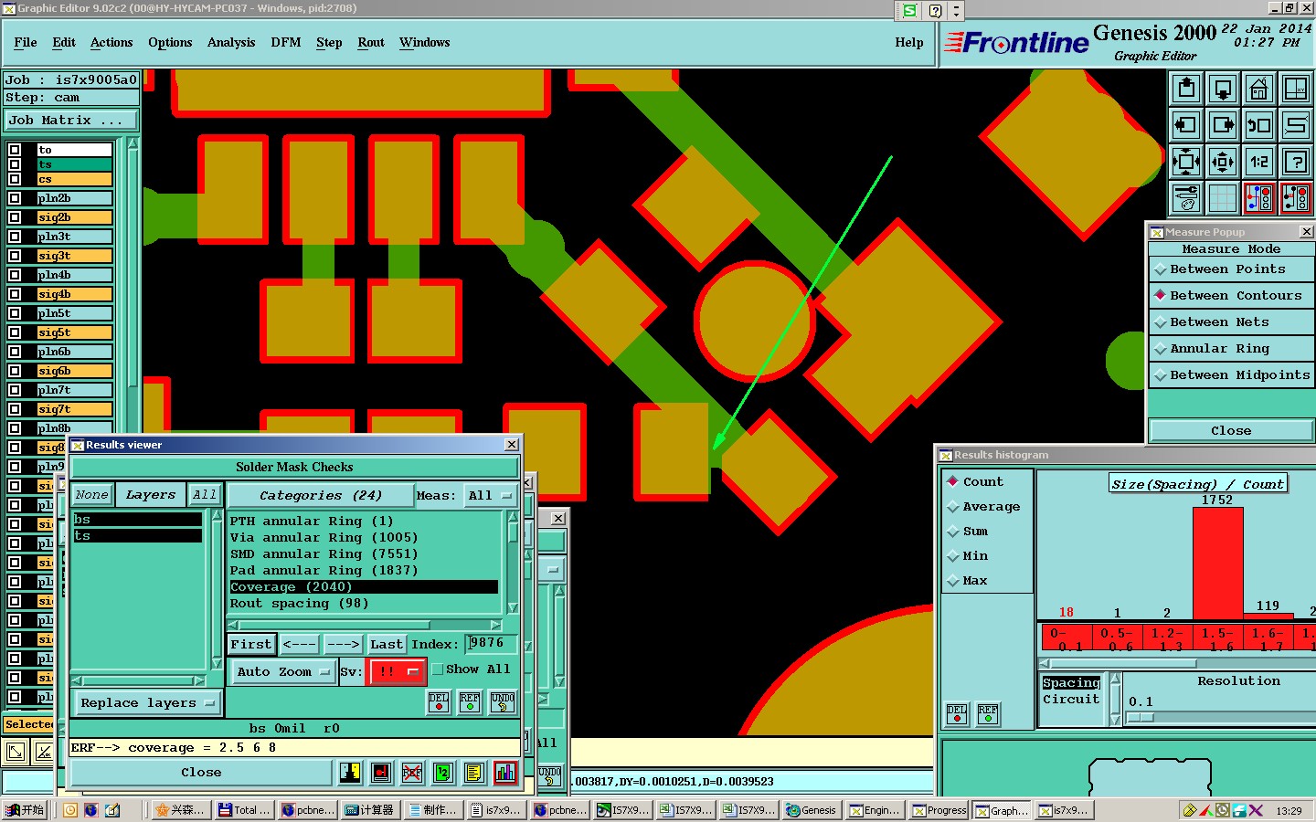The height and width of the screenshot is (822, 1316).
Task: Toggle the grid display icon
Action: click(x=1223, y=198)
